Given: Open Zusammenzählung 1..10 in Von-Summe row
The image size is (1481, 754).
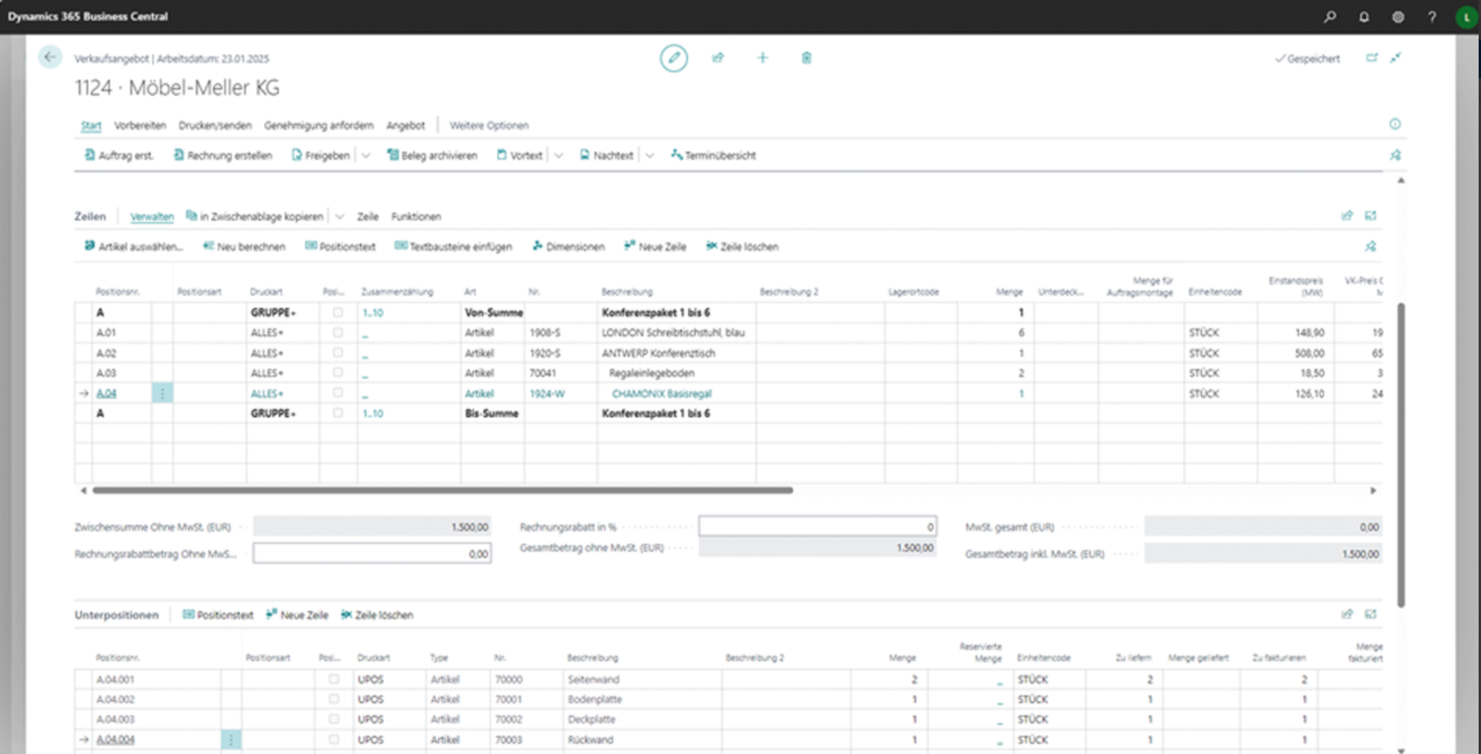Looking at the screenshot, I should point(373,312).
